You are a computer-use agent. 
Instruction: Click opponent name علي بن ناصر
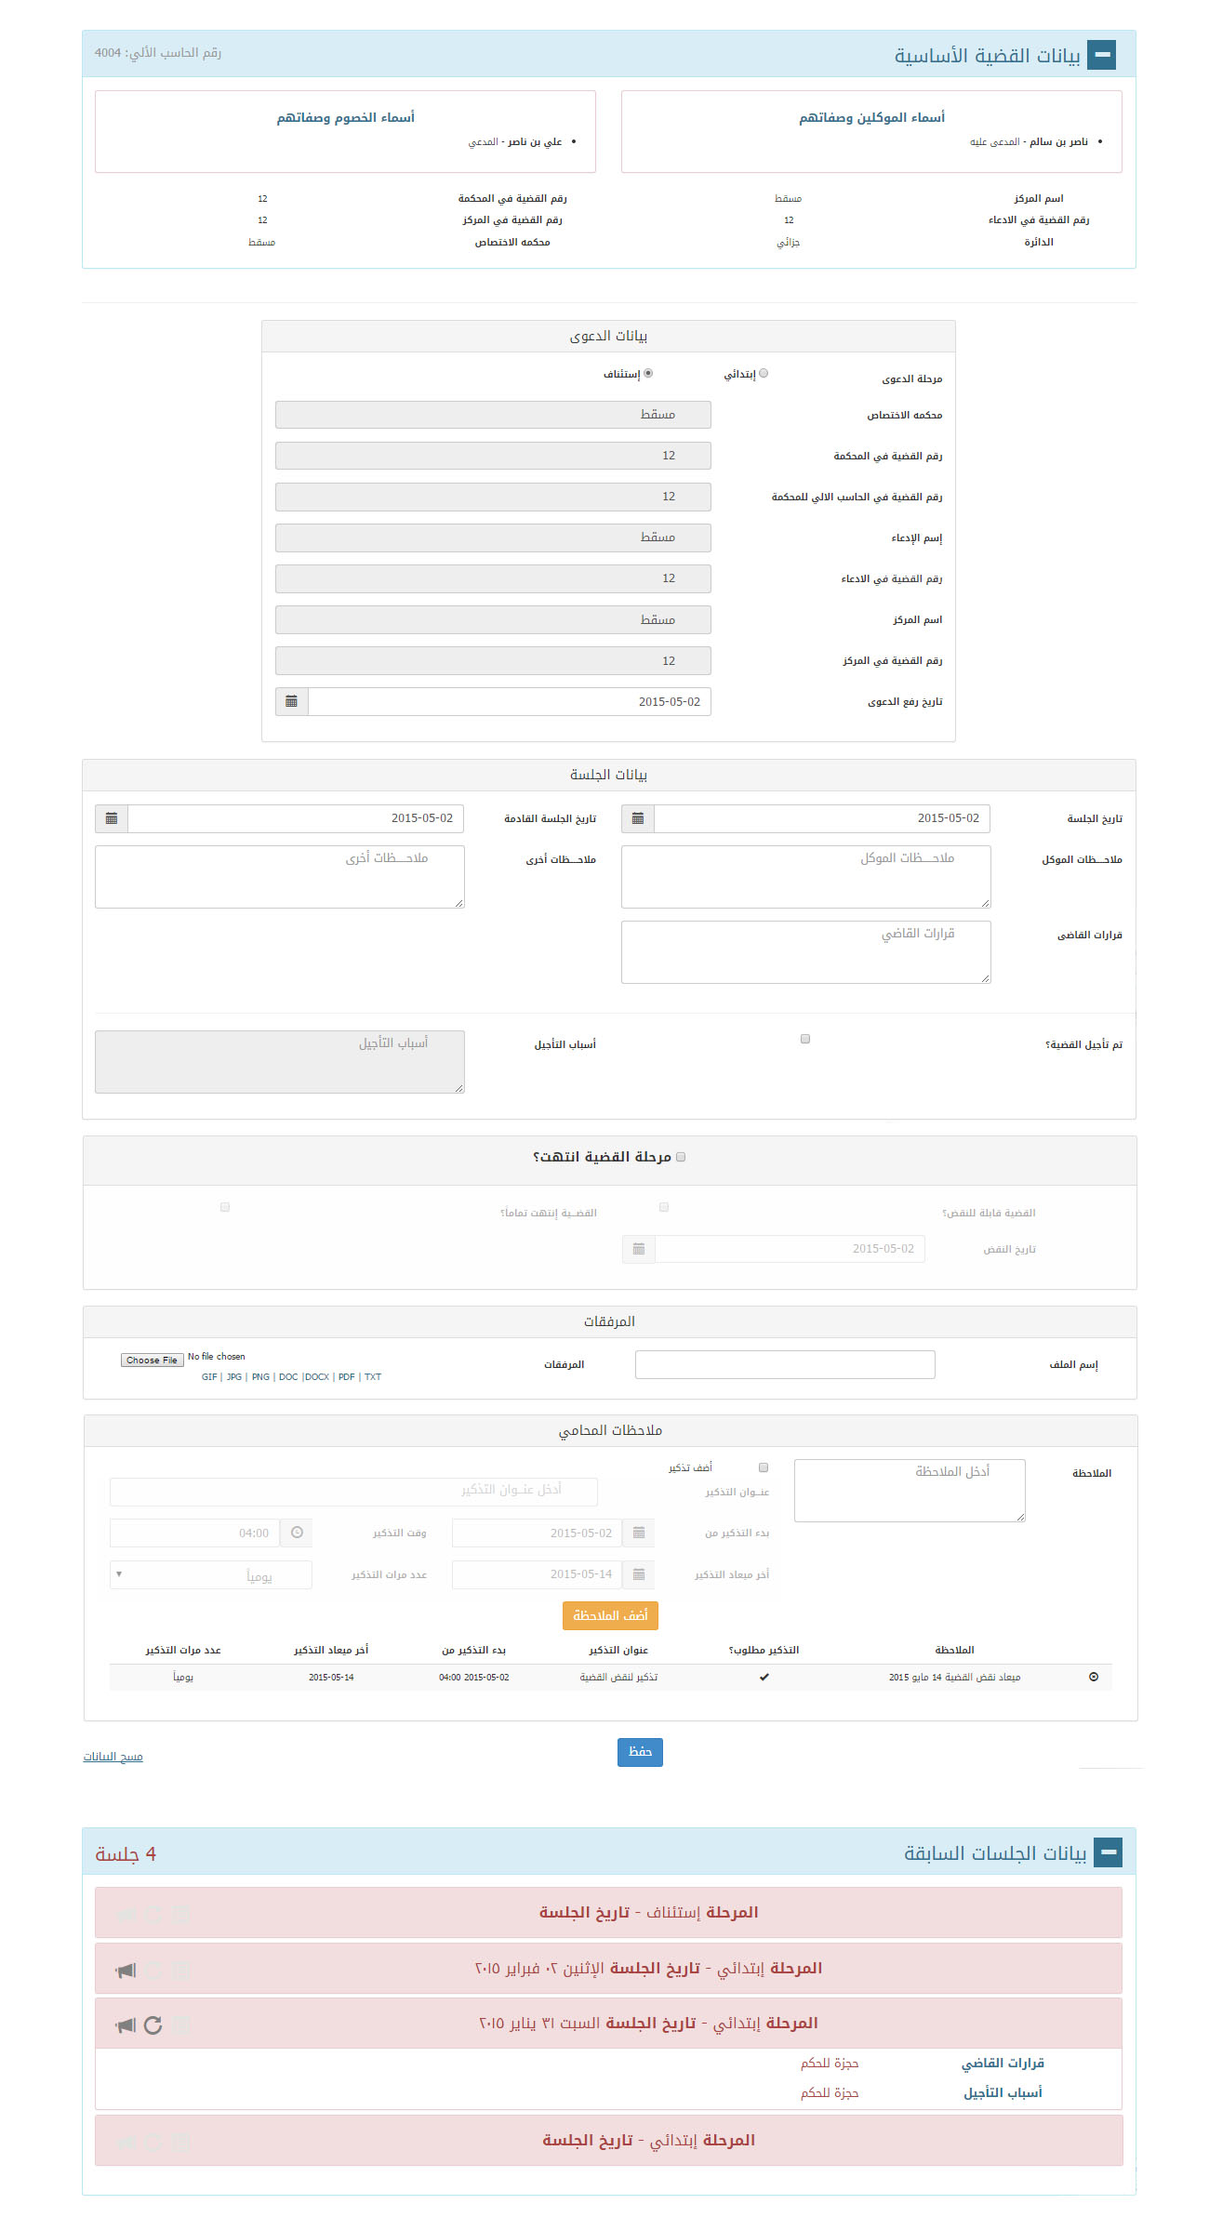coord(535,141)
